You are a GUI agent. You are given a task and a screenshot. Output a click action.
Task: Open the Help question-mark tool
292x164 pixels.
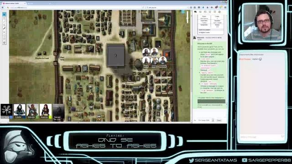coord(4,42)
